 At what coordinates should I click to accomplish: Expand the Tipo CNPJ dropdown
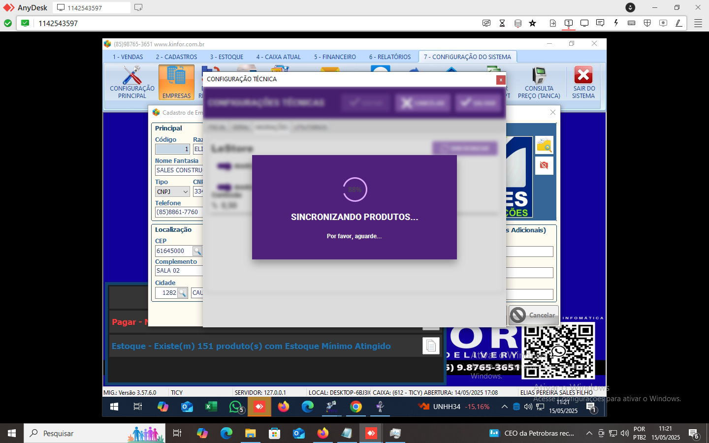point(186,191)
